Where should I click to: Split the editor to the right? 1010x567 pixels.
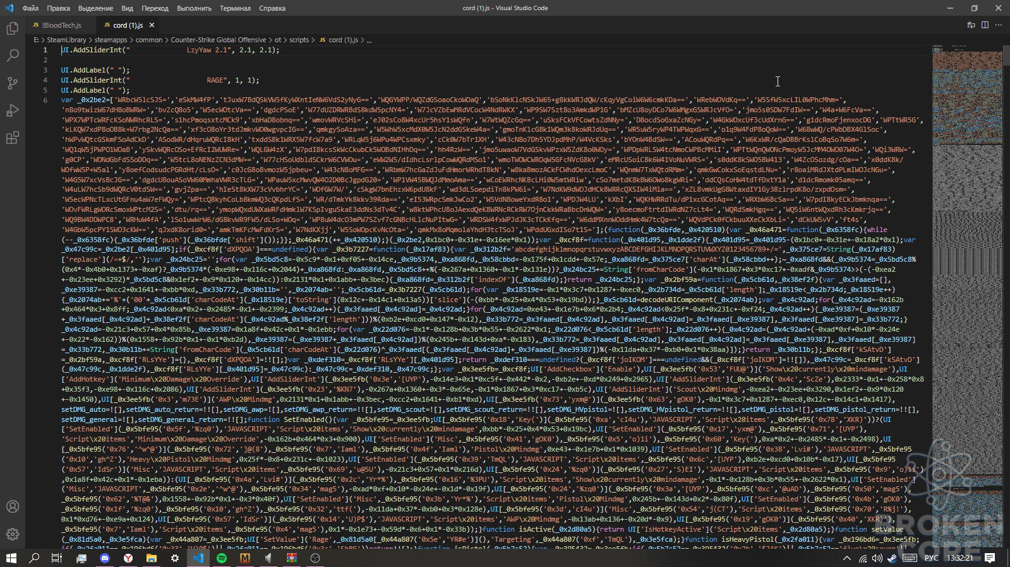coord(985,25)
